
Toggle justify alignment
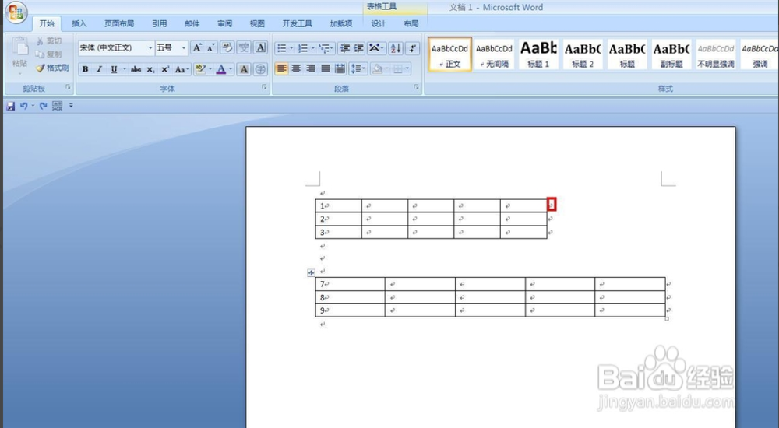326,68
